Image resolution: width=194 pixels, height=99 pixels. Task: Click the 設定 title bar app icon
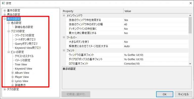click(3, 3)
